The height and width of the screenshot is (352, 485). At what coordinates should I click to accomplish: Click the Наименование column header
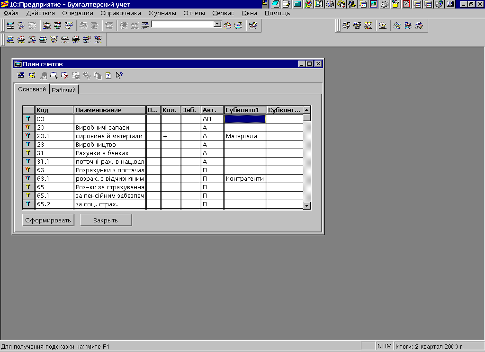(x=110, y=110)
